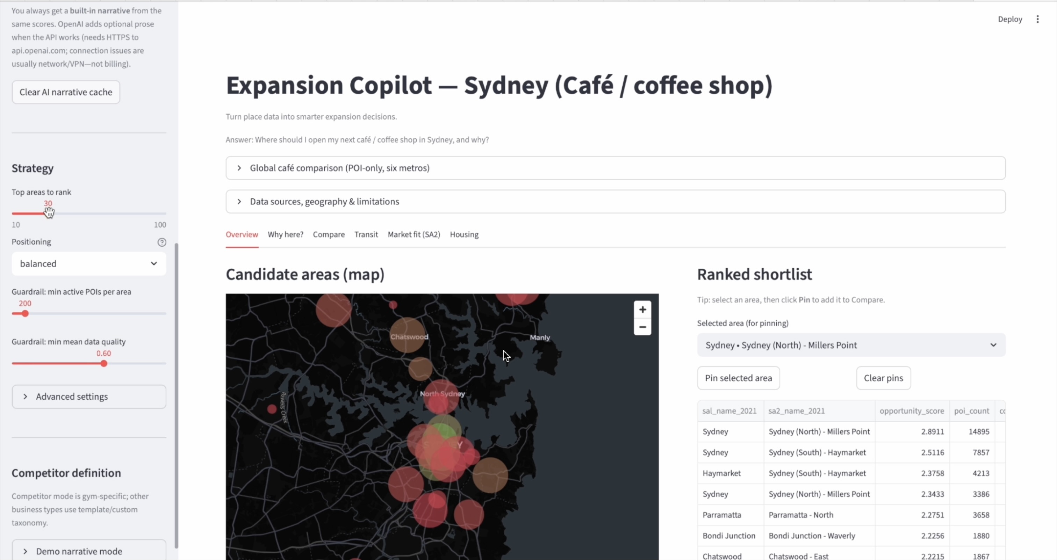Switch to the Why here? tab

pos(285,234)
